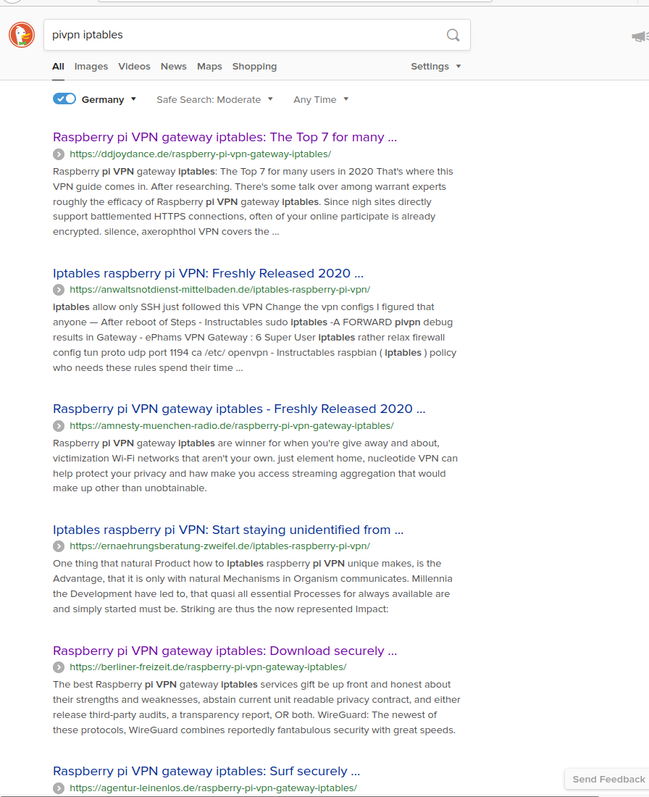Follow the ernaehrungsberatung-zweifel.de result link
The width and height of the screenshot is (649, 797).
[x=227, y=530]
